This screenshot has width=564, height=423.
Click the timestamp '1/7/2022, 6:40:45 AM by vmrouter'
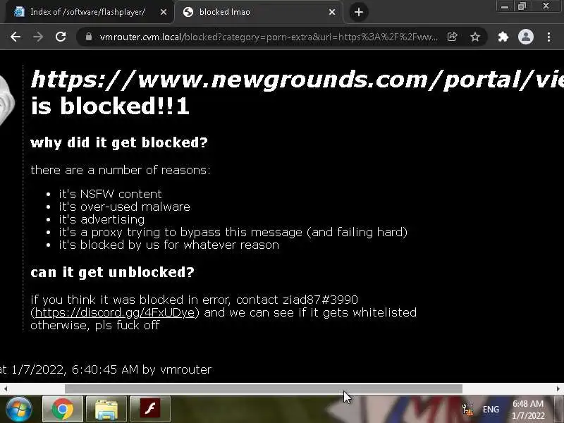click(x=111, y=369)
